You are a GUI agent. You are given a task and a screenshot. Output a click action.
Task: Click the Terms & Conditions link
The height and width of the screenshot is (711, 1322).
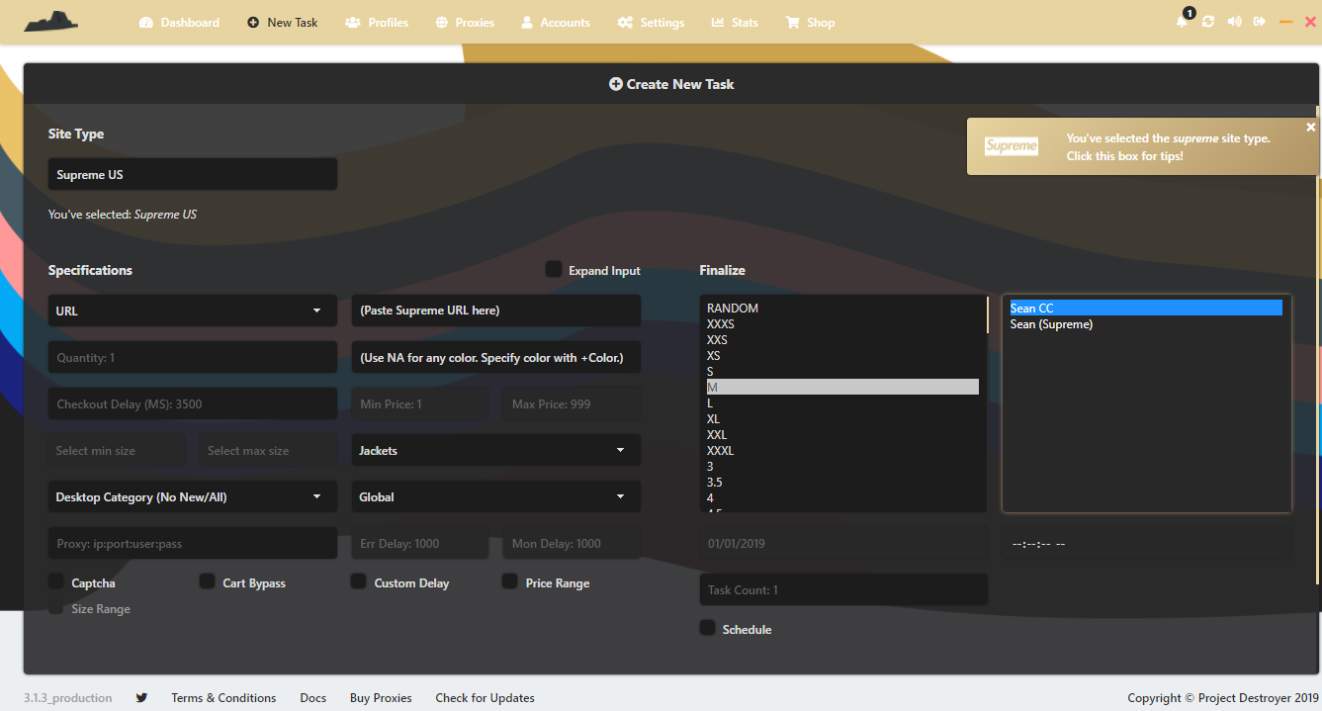pos(223,698)
